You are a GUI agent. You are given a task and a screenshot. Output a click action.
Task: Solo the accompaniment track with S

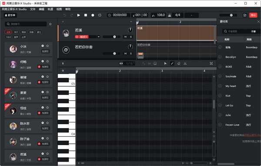pos(131,54)
